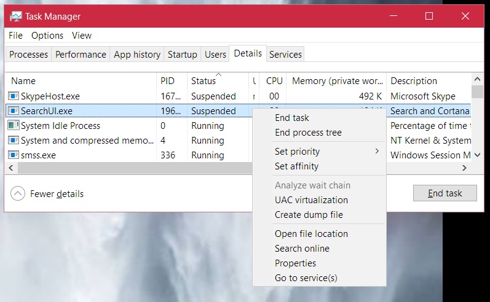Click the Microsoft Skype description cell
Image resolution: width=490 pixels, height=302 pixels.
(423, 96)
